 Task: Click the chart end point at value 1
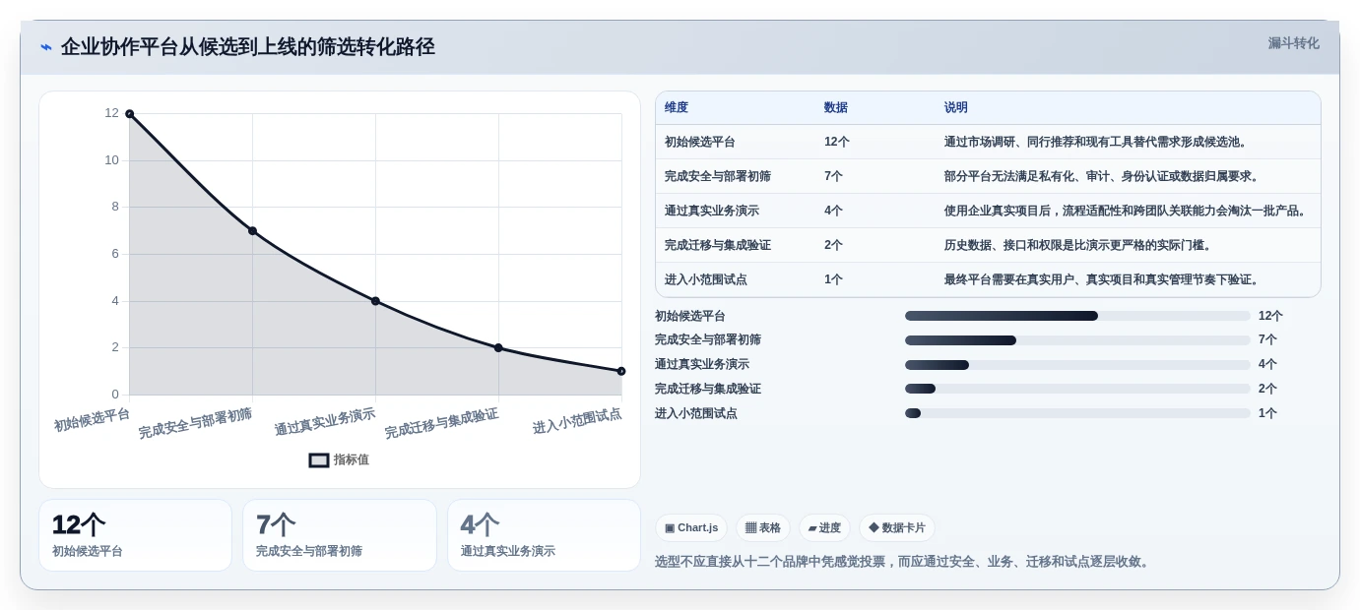621,371
